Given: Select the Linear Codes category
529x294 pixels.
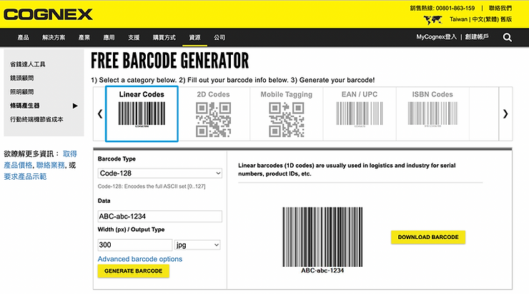Looking at the screenshot, I should coord(142,113).
